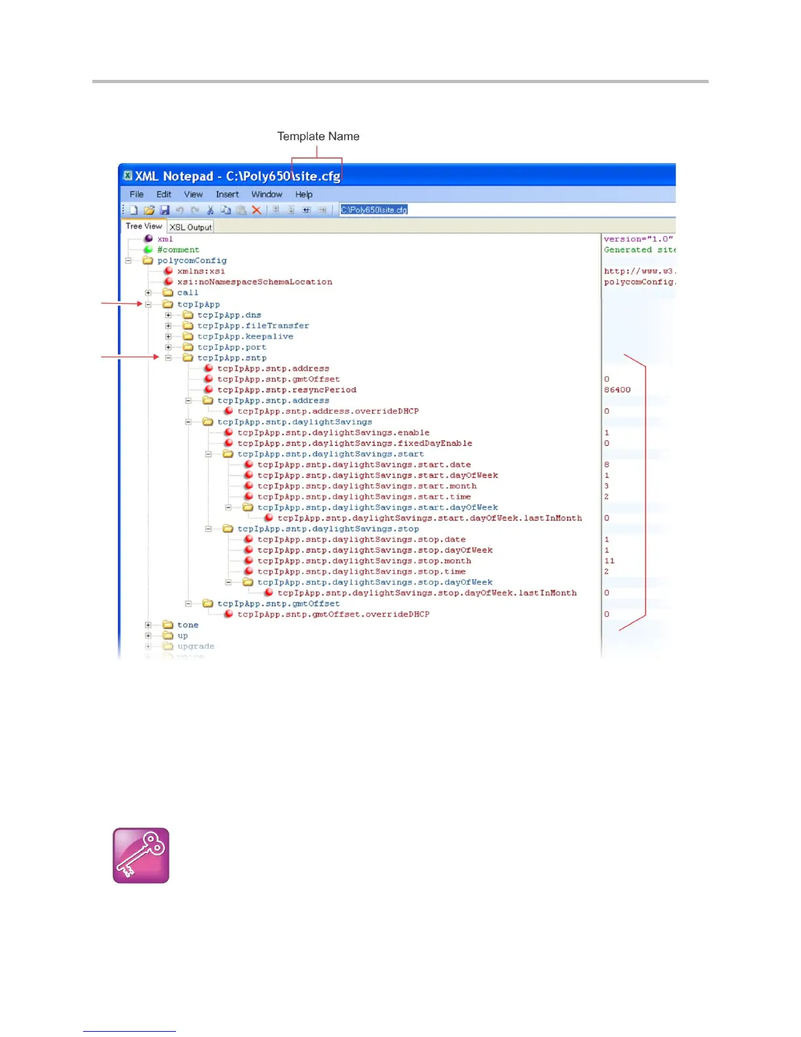Screen dimensions: 801x1037
Task: Collapse the daylightSavings.start folder node
Action: 209,454
